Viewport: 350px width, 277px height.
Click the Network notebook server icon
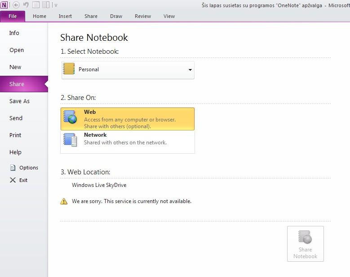pyautogui.click(x=70, y=139)
